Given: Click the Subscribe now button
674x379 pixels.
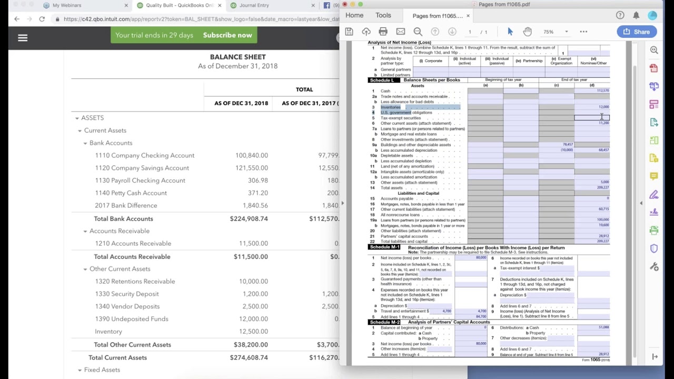Looking at the screenshot, I should 227,35.
